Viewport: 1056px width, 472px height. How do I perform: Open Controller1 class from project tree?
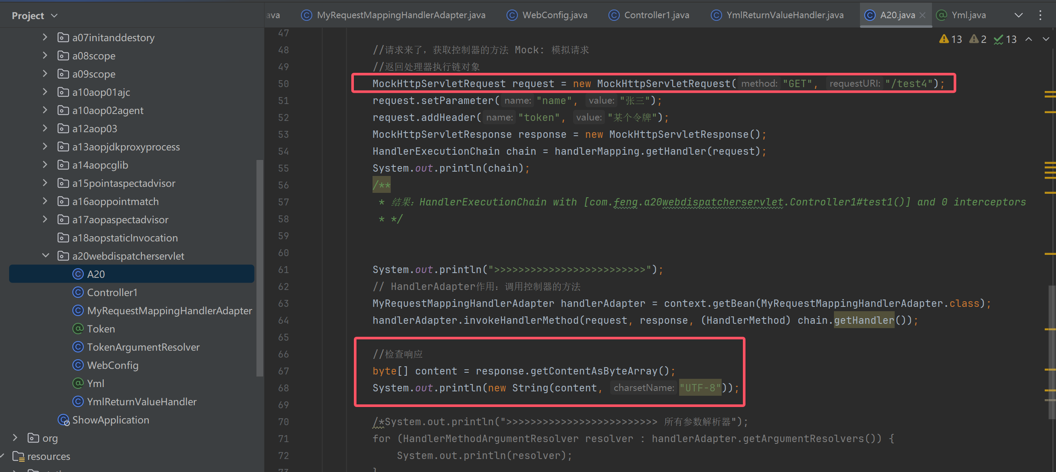click(x=112, y=293)
